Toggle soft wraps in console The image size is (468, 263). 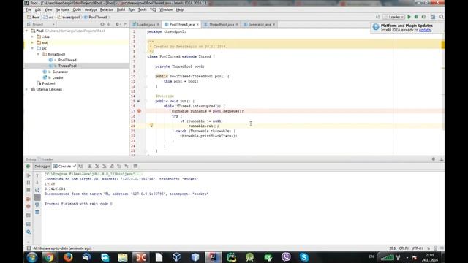37,190
